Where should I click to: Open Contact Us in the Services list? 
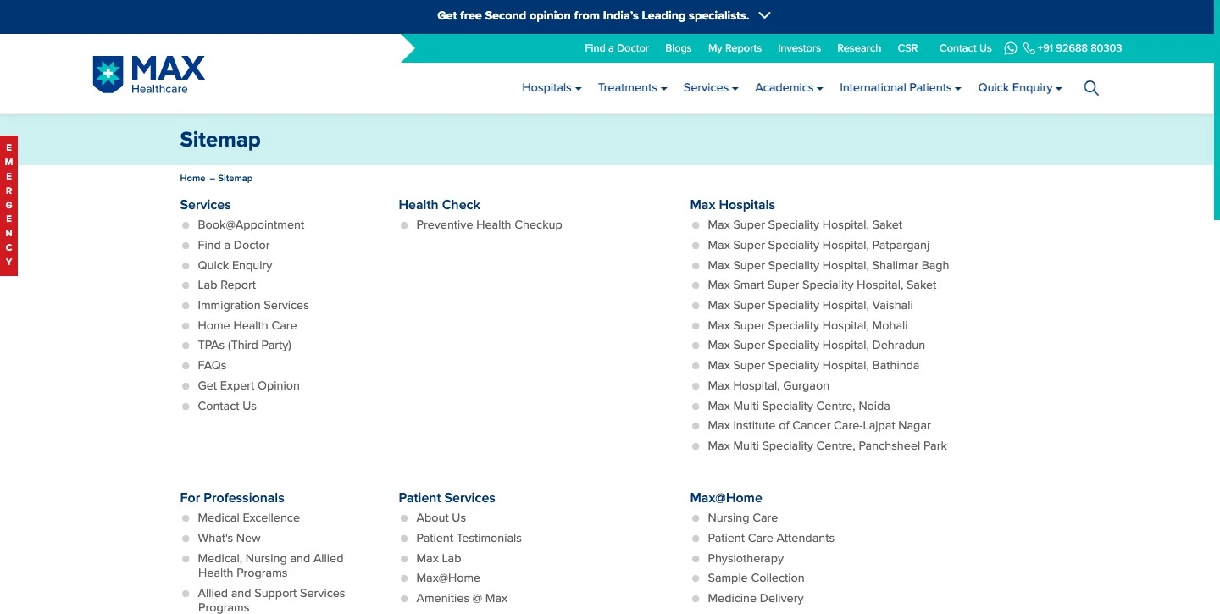coord(227,407)
